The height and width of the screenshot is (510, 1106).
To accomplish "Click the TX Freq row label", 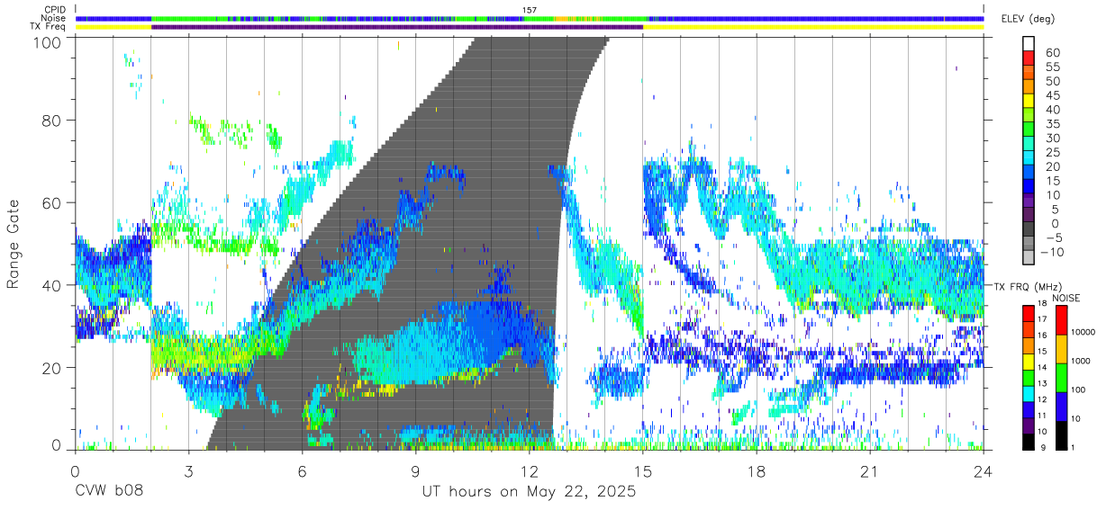I will (49, 27).
